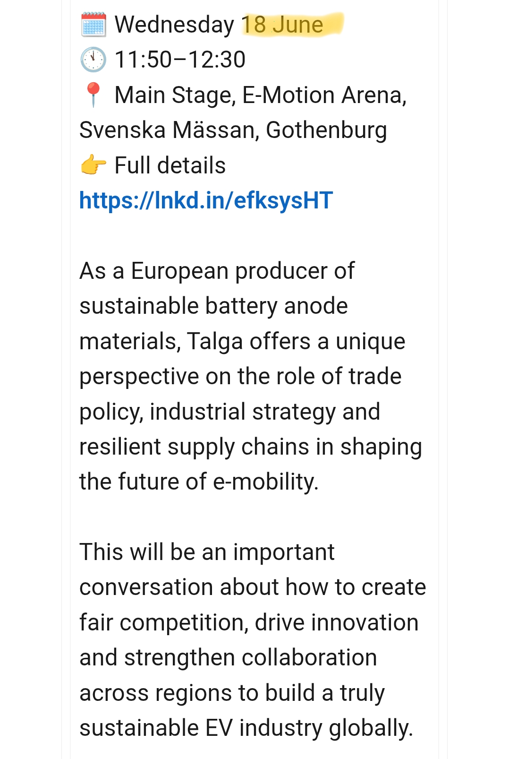Image resolution: width=509 pixels, height=759 pixels.
Task: Click the Main Stage, E-Motion Arena text
Action: point(261,95)
